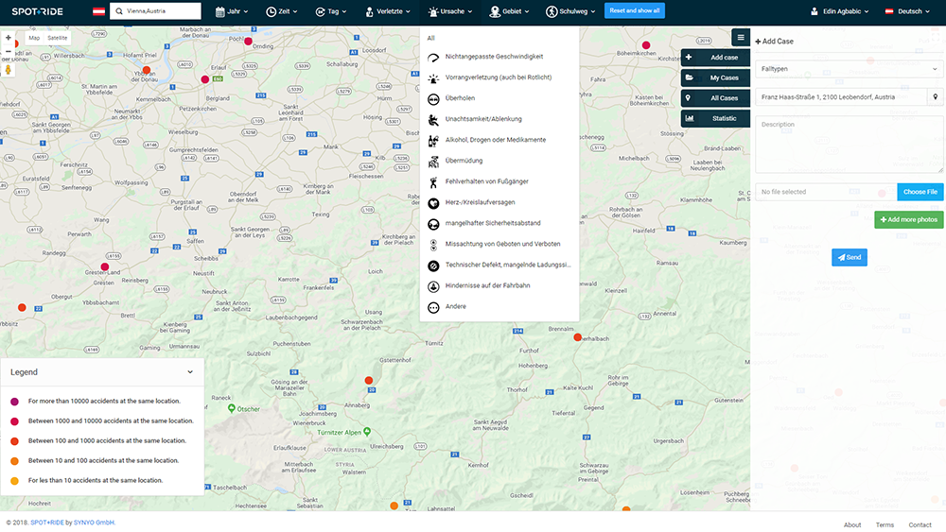The height and width of the screenshot is (532, 946).
Task: Click the location pin icon beside address field
Action: (x=936, y=96)
